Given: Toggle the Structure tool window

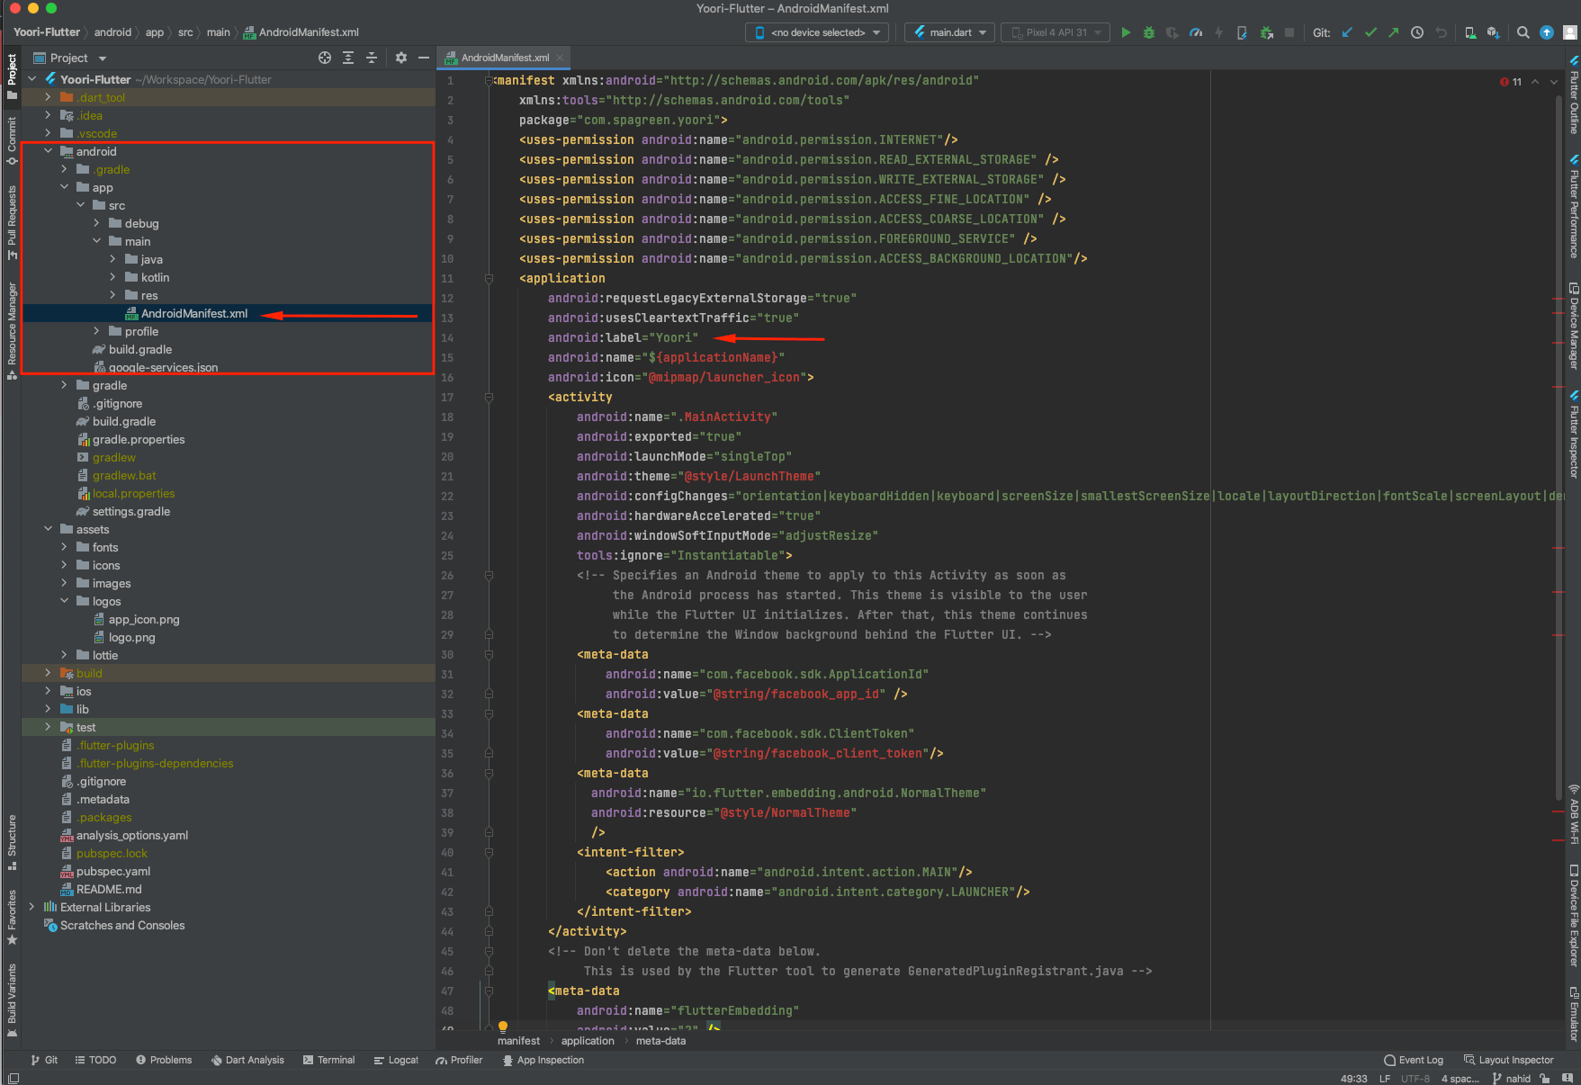Looking at the screenshot, I should 12,843.
